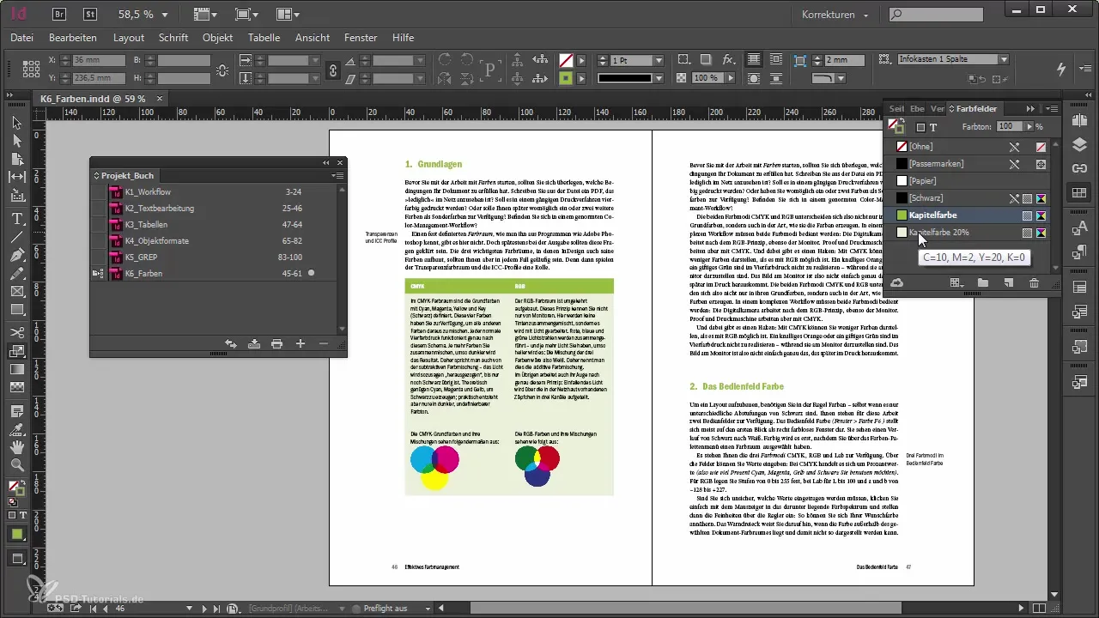Select the Pen tool
Viewport: 1099px width, 618px height.
pos(16,255)
